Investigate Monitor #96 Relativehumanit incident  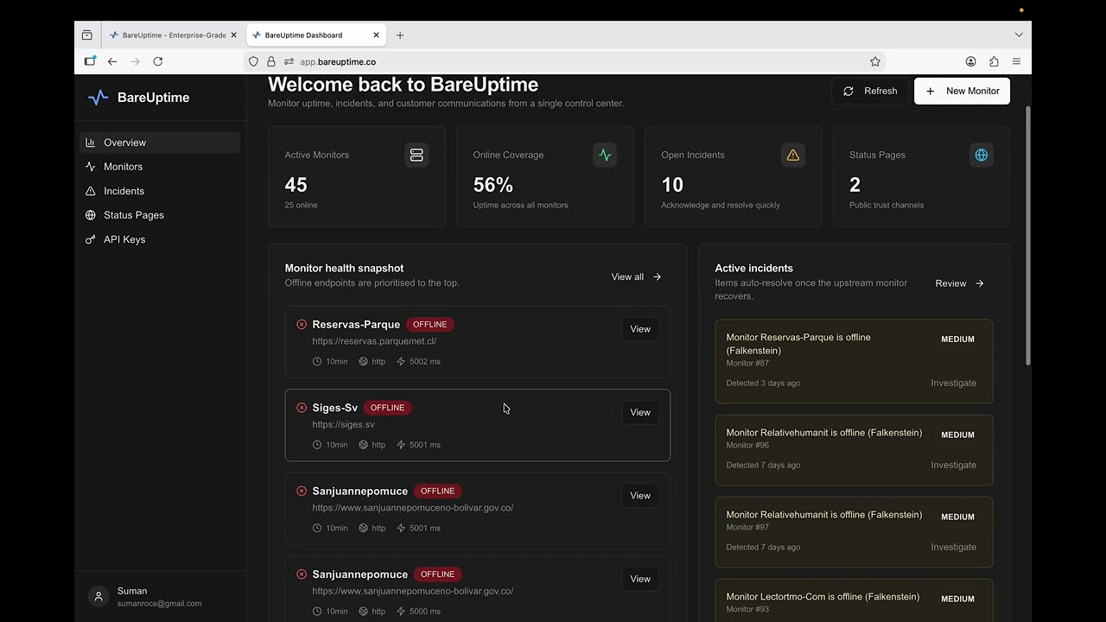953,465
